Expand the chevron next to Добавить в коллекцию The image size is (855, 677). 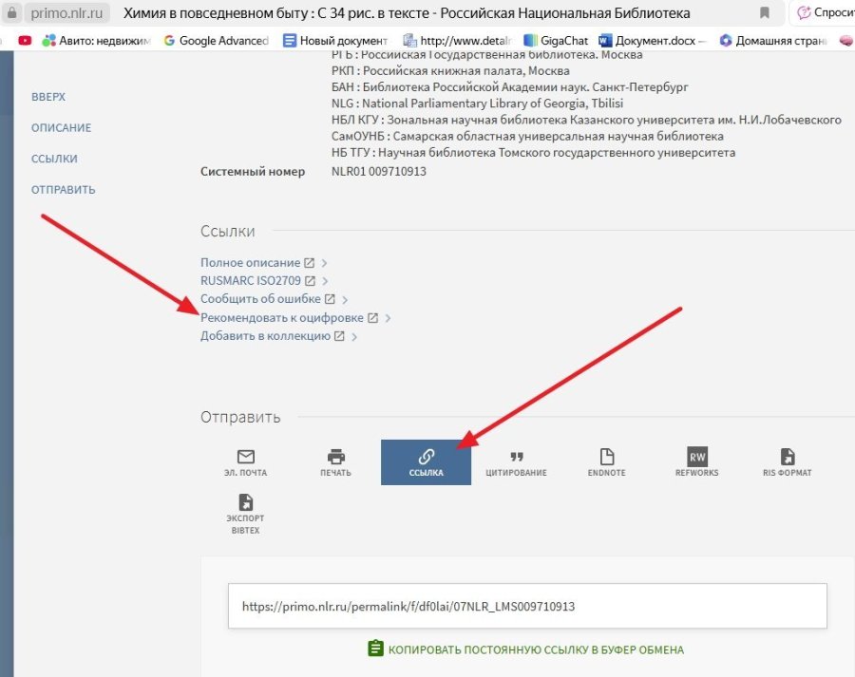tap(353, 336)
